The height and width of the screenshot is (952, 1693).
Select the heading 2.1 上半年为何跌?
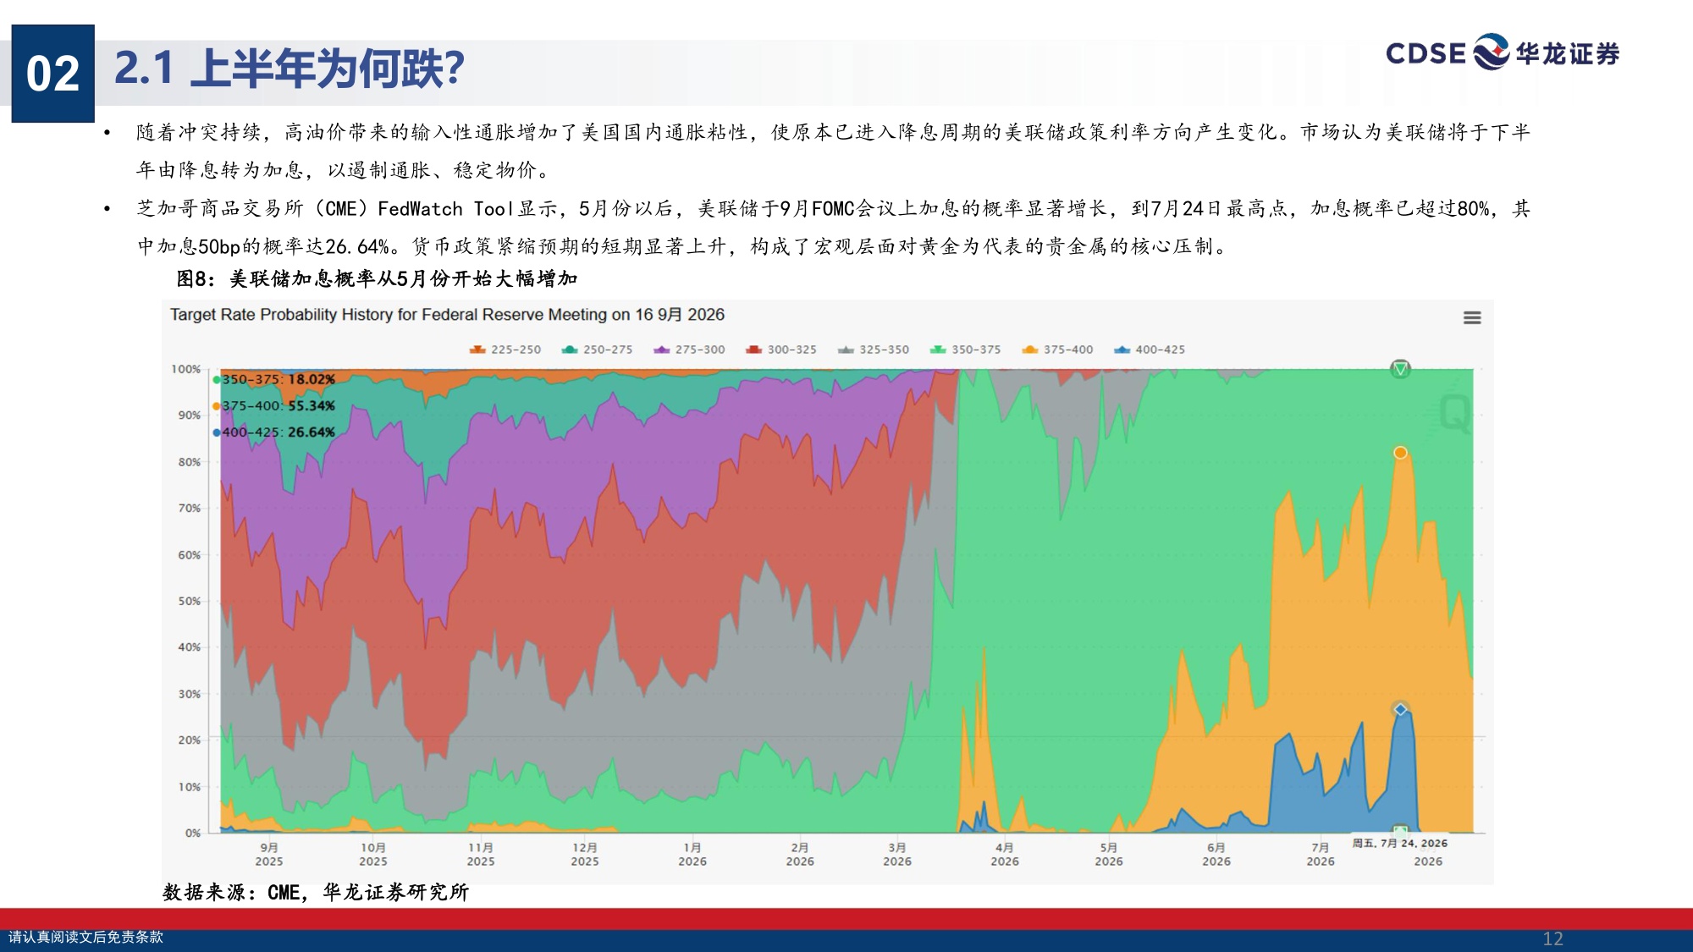[x=290, y=69]
